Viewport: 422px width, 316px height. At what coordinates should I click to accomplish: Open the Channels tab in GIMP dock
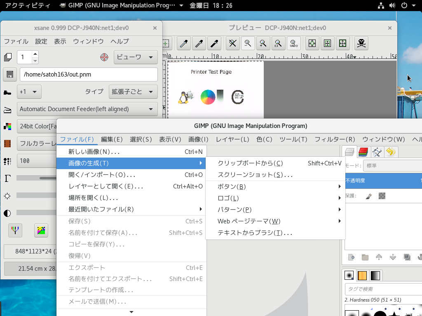[x=363, y=152]
